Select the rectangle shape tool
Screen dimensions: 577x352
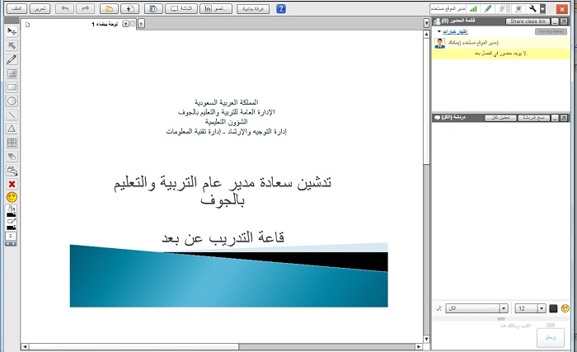[12, 87]
